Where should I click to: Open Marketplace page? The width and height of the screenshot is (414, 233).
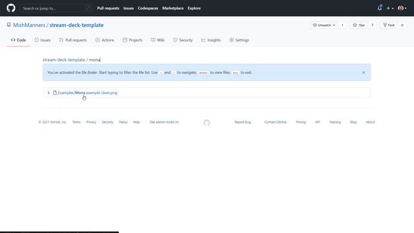pos(173,8)
